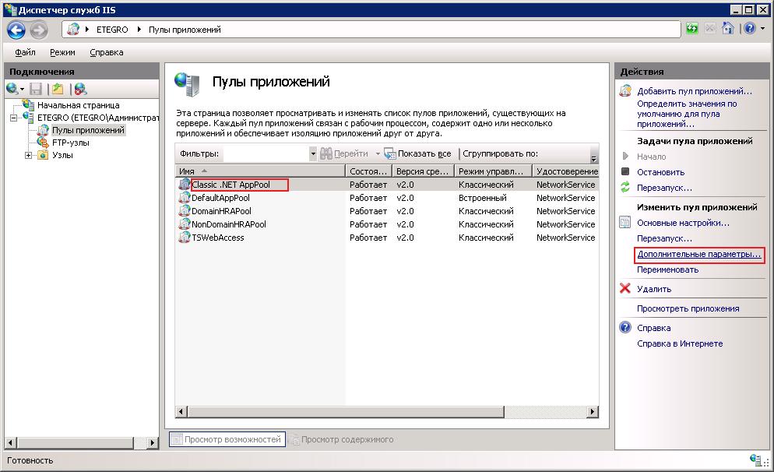Sort by Удостоверение column header
774x472 pixels.
pos(565,171)
